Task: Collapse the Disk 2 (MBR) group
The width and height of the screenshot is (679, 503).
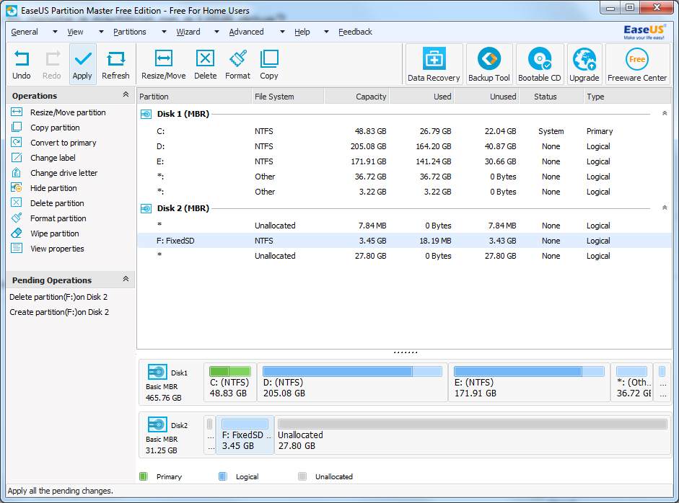Action: tap(665, 208)
